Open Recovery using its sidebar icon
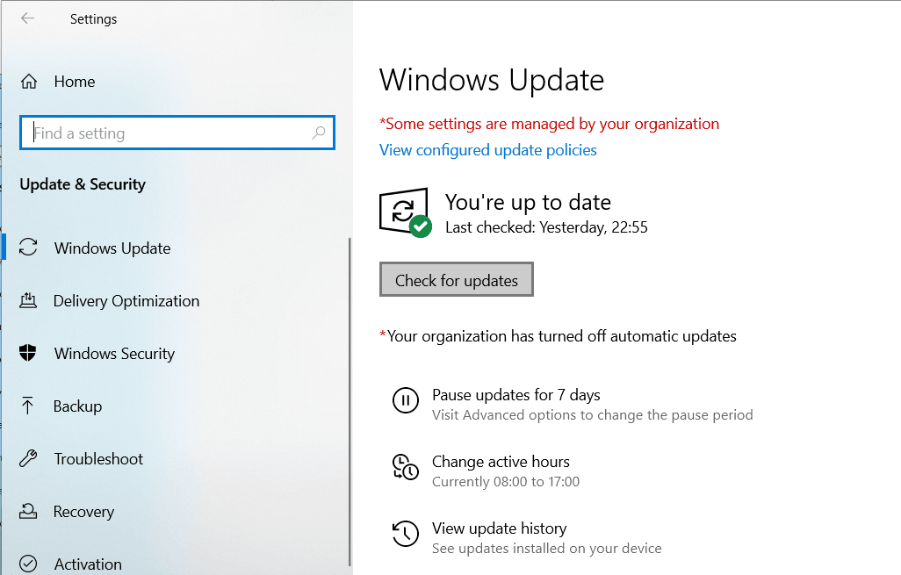 [29, 511]
